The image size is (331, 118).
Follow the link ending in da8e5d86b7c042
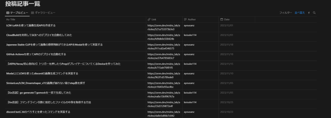coord(164,114)
